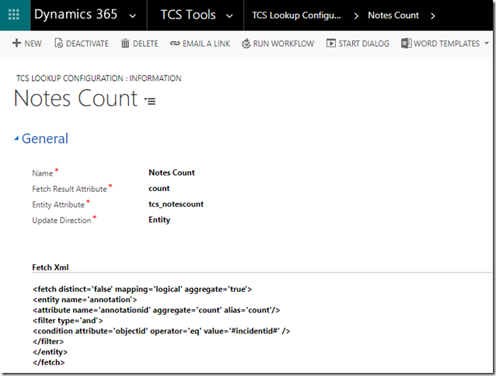Collapse the General section triangle

[16, 138]
